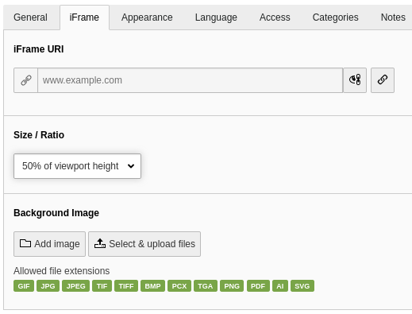Image resolution: width=412 pixels, height=314 pixels.
Task: Click the PNG extension badge
Action: tap(232, 286)
